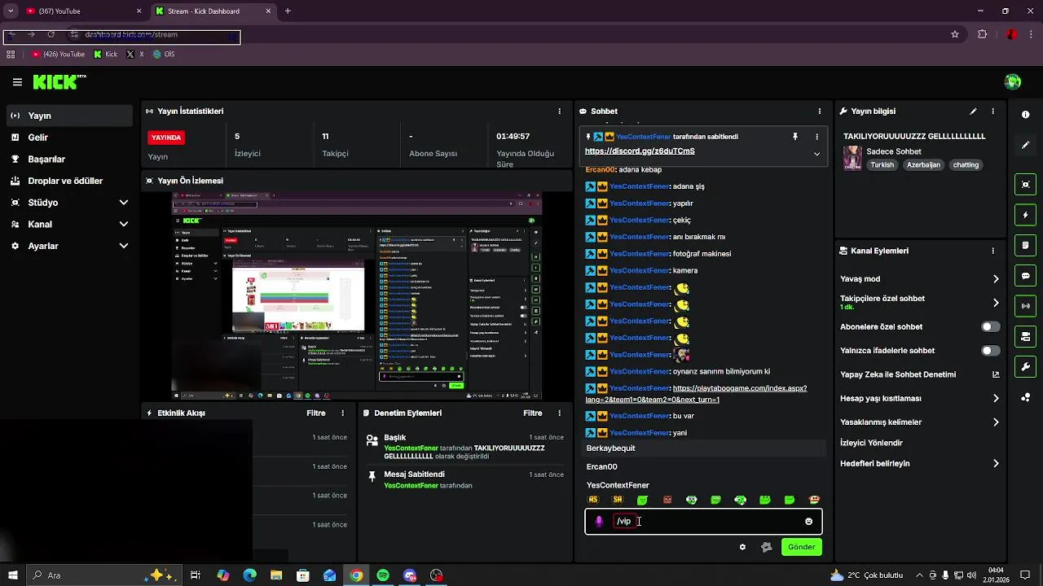Open the emoji picker in chat input
1043x586 pixels.
pyautogui.click(x=809, y=522)
